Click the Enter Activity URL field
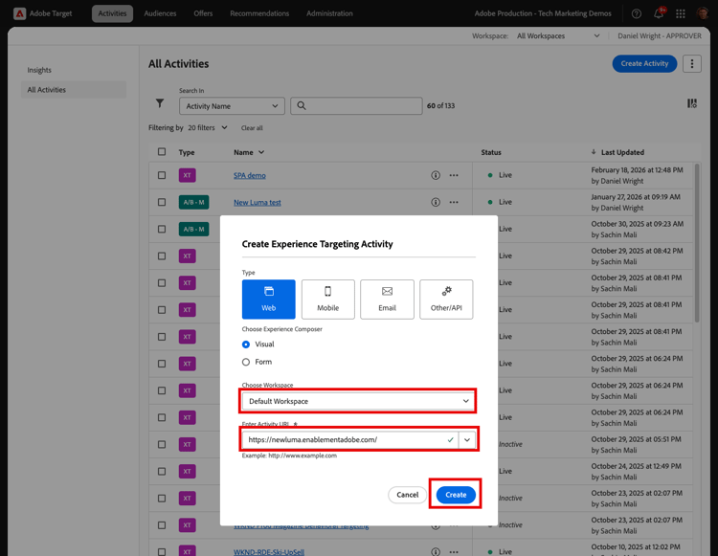Screen dimensions: 718x556 pyautogui.click(x=350, y=440)
